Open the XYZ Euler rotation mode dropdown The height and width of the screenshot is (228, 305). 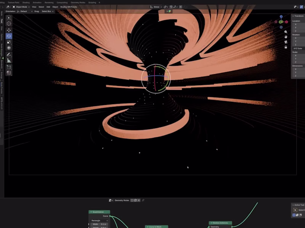(x=299, y=48)
